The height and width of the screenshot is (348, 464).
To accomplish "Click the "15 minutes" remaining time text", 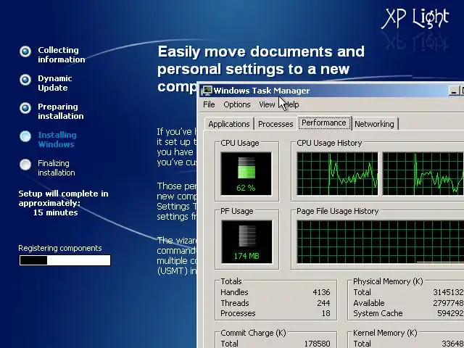I will 55,212.
